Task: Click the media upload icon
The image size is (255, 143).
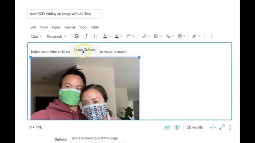Action: click(168, 36)
